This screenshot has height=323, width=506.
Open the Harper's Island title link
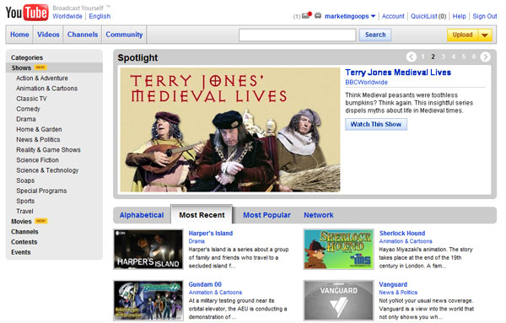[210, 234]
